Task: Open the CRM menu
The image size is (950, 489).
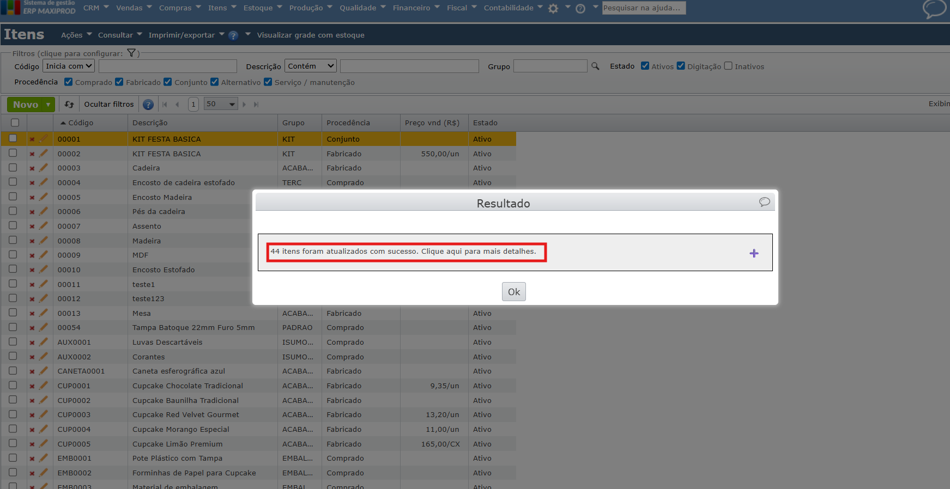Action: coord(96,8)
